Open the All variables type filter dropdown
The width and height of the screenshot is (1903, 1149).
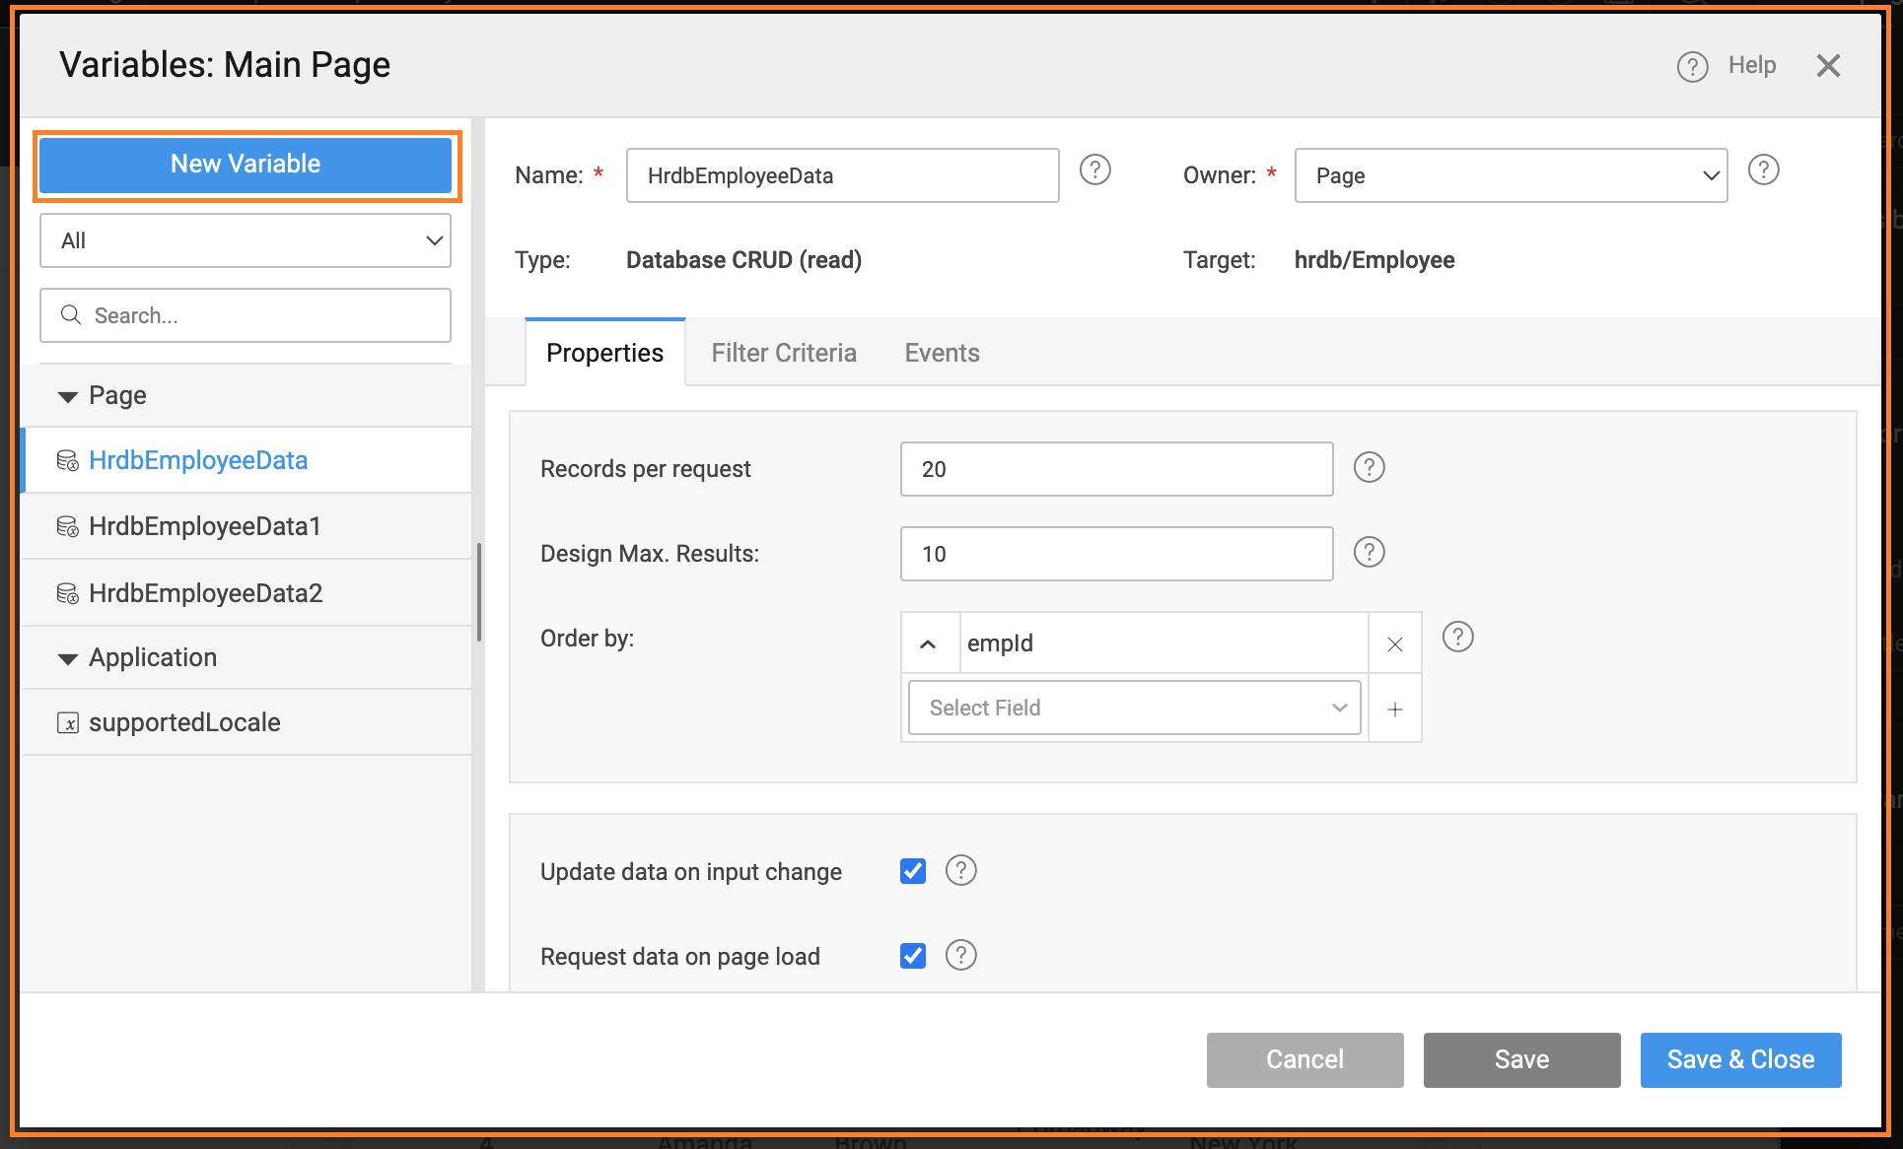[x=247, y=240]
